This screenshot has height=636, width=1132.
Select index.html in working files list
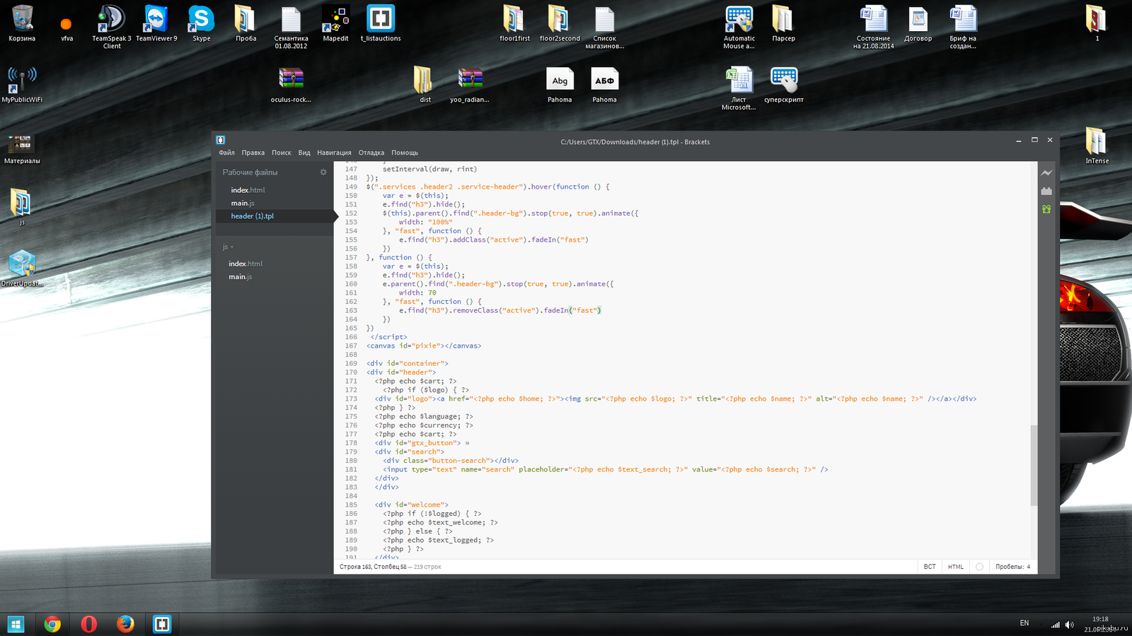click(x=248, y=190)
